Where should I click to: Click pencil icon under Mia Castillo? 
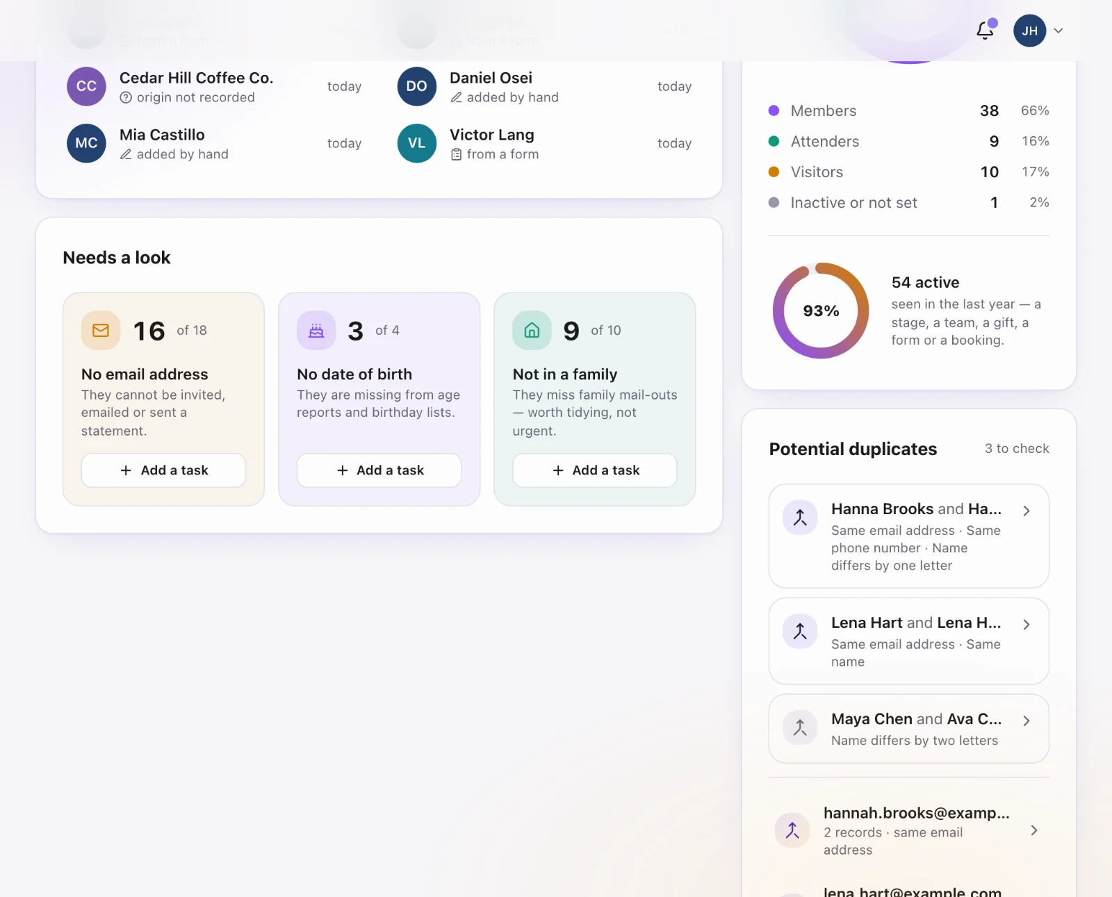[126, 154]
